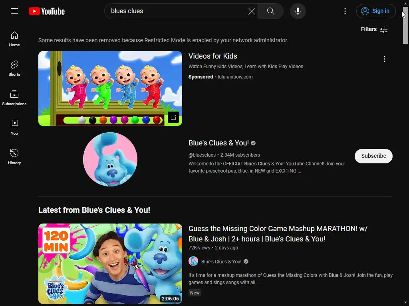The image size is (409, 306).
Task: Open the Blue's Clues & You! channel avatar
Action: pos(110,159)
